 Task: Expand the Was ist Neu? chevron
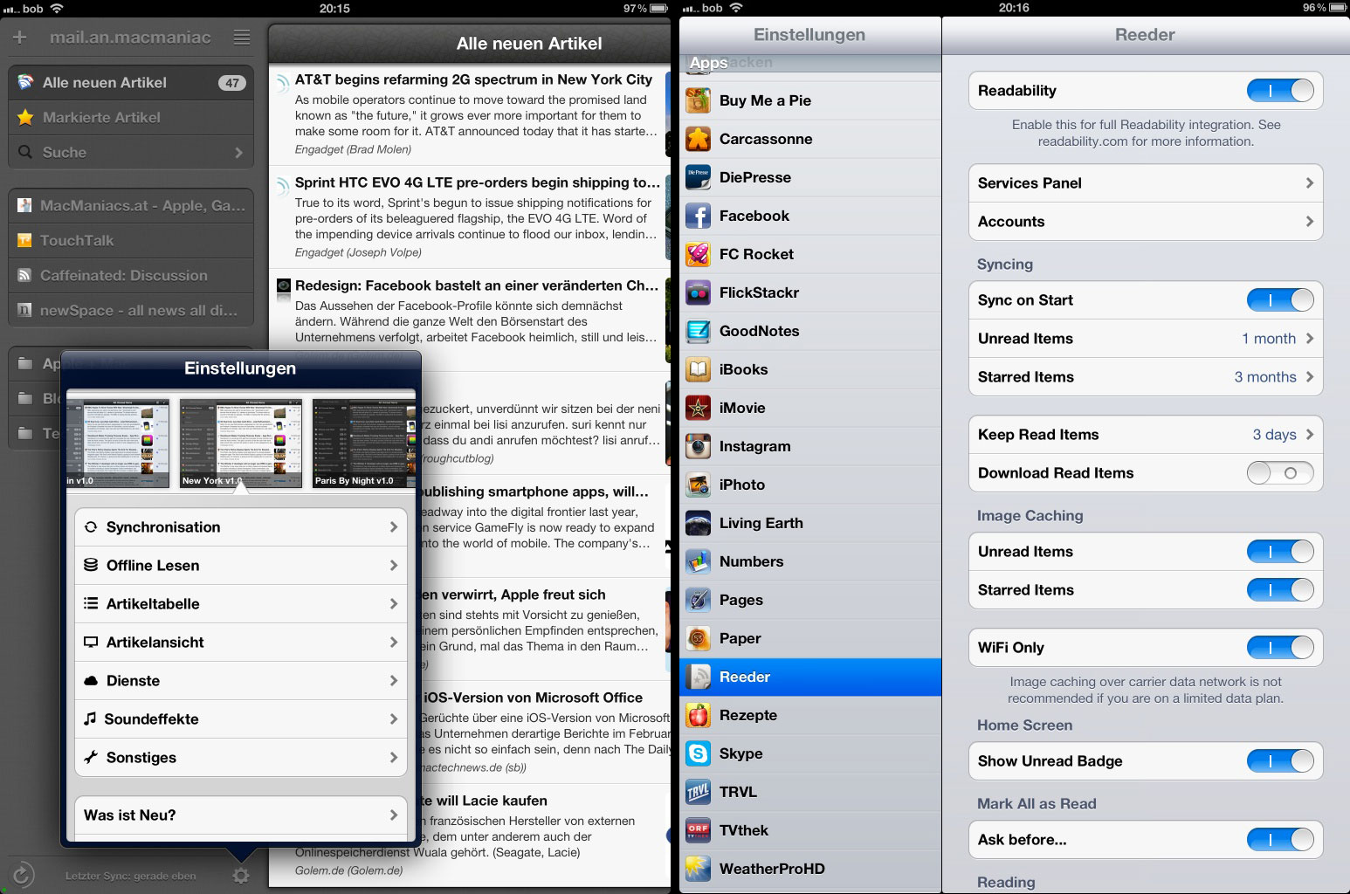393,815
